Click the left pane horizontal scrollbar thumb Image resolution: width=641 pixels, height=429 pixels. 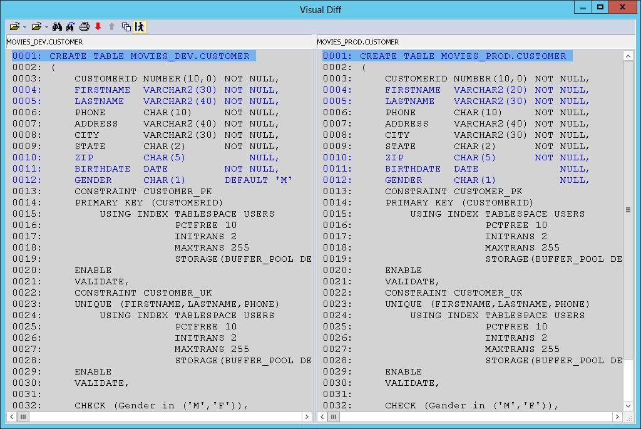point(23,416)
